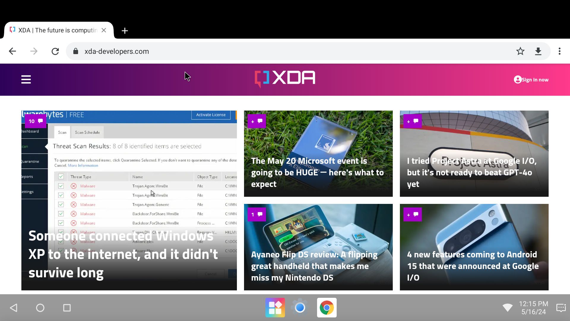Reload the XDA page
Image resolution: width=570 pixels, height=321 pixels.
tap(55, 51)
